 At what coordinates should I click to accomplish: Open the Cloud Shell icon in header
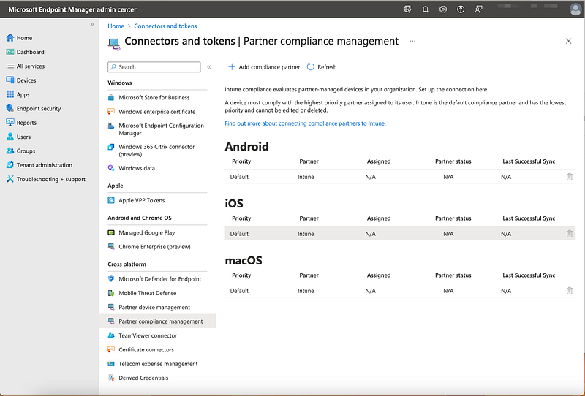tap(407, 9)
